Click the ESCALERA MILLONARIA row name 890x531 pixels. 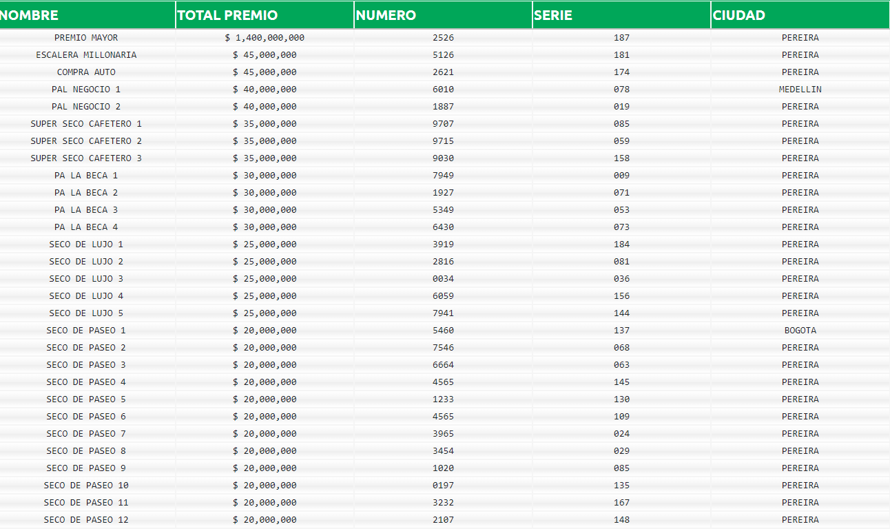(x=86, y=55)
